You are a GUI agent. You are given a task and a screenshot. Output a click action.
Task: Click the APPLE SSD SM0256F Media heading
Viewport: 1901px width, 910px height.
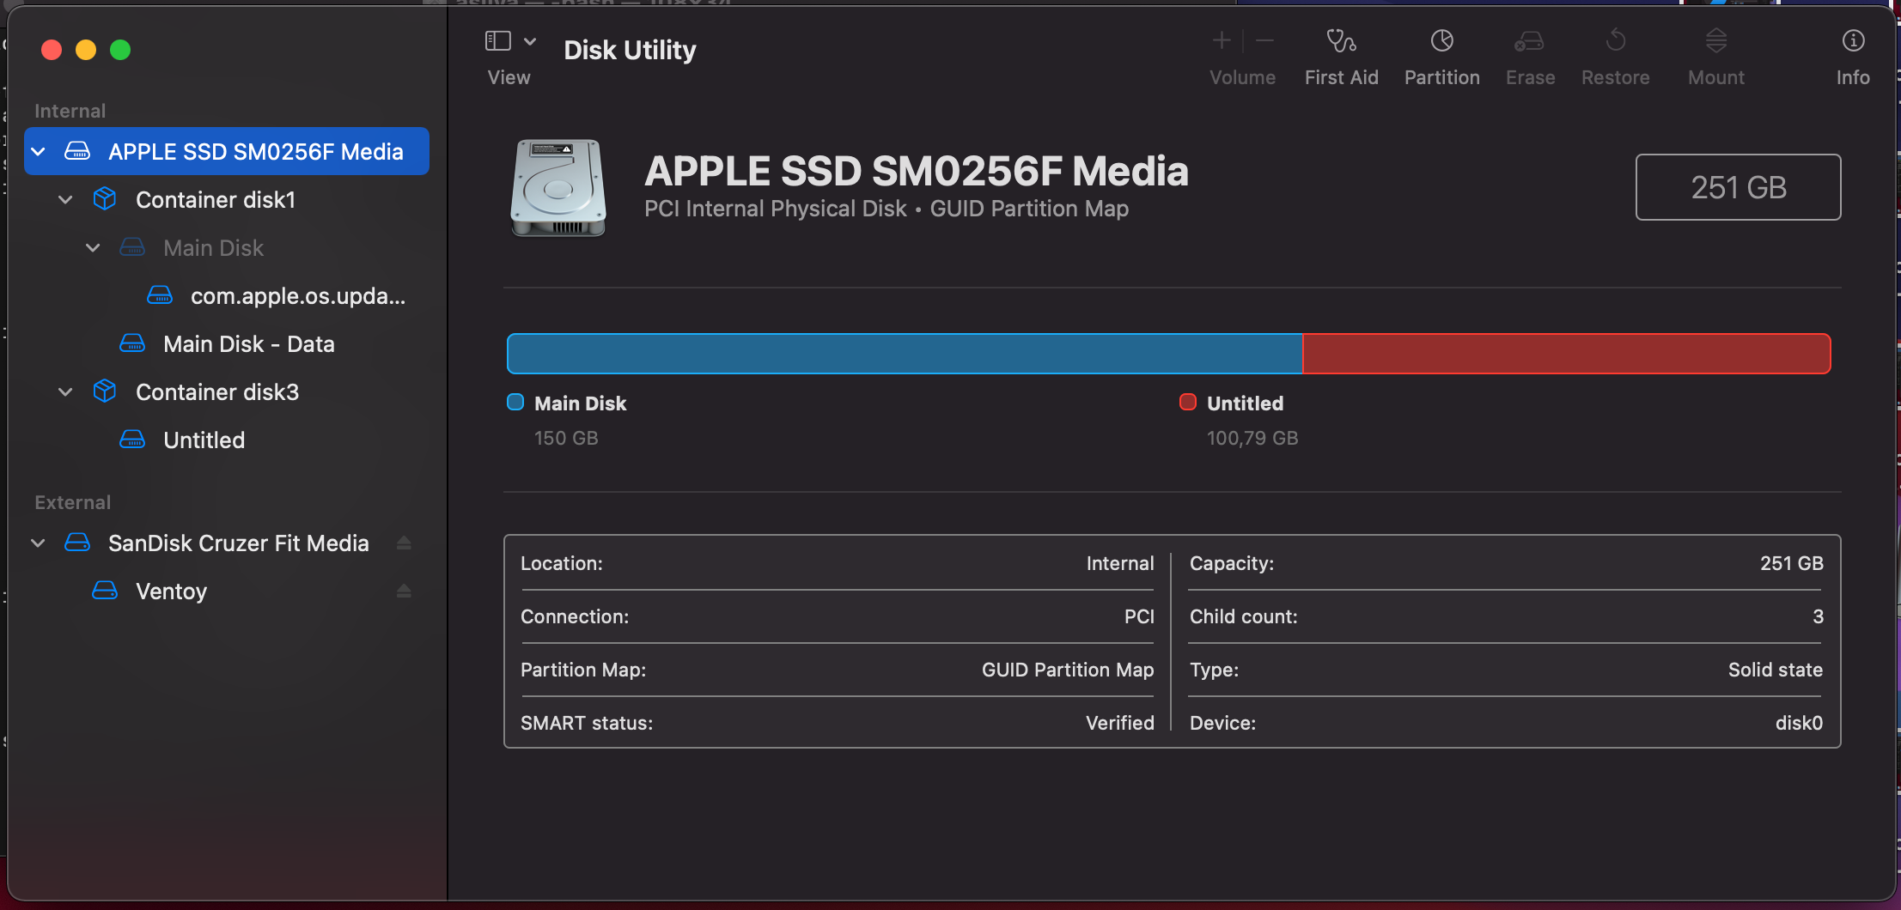(917, 171)
